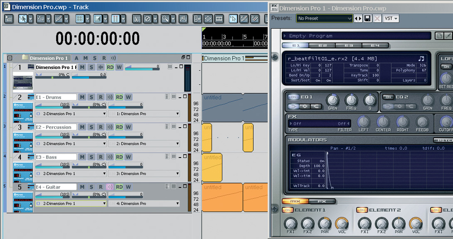The width and height of the screenshot is (453, 239).
Task: Solo the E2 - Percussion track
Action: 92,127
